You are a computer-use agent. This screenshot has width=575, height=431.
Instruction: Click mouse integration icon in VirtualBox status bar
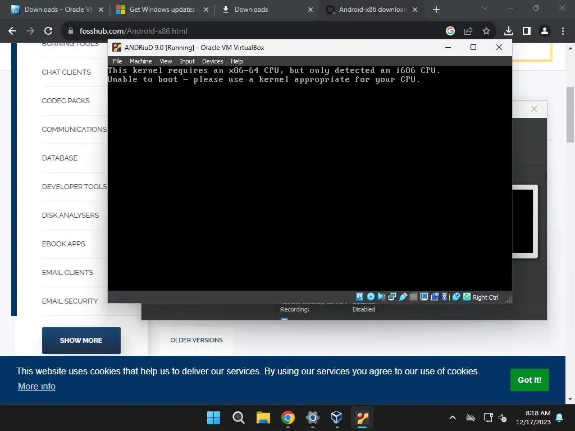pos(456,297)
